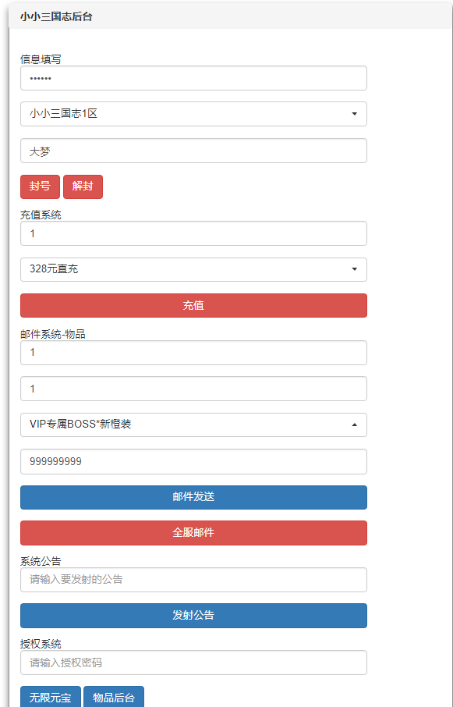Image resolution: width=453 pixels, height=707 pixels.
Task: Click the 无限元宝 unlimited gold button
Action: 49,698
